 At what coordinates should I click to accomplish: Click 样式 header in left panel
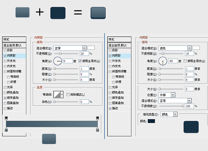coord(14,39)
